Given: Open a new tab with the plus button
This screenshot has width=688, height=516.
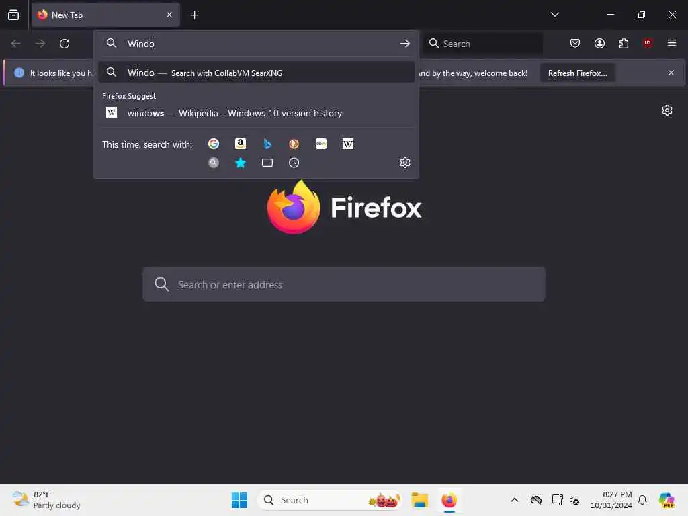Looking at the screenshot, I should click(194, 15).
